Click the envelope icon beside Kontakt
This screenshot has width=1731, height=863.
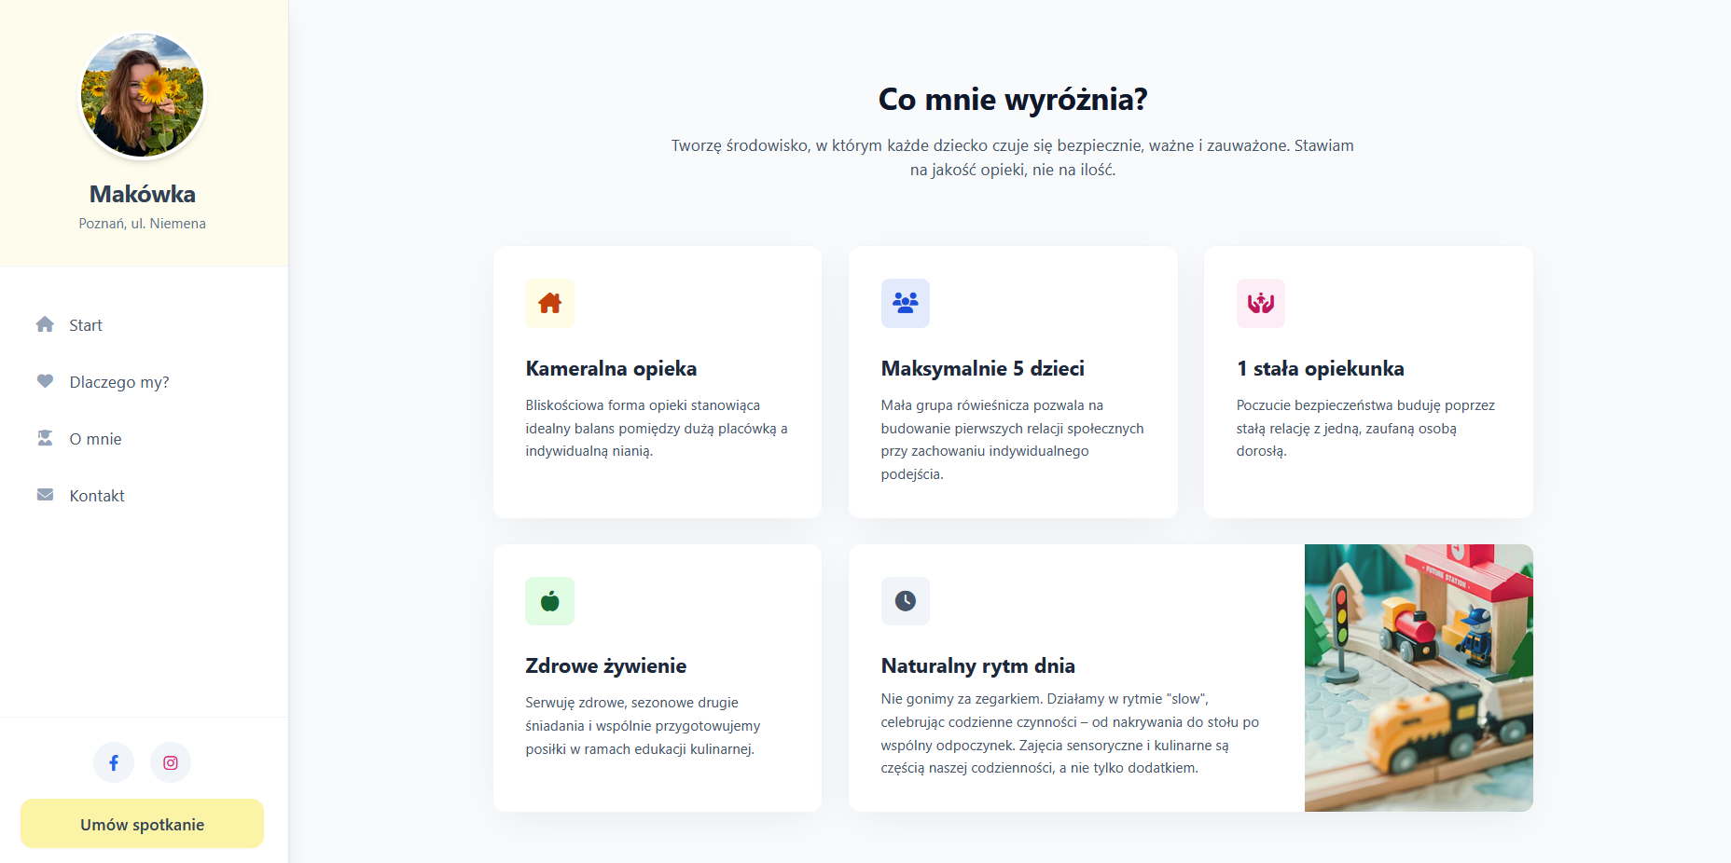tap(45, 494)
